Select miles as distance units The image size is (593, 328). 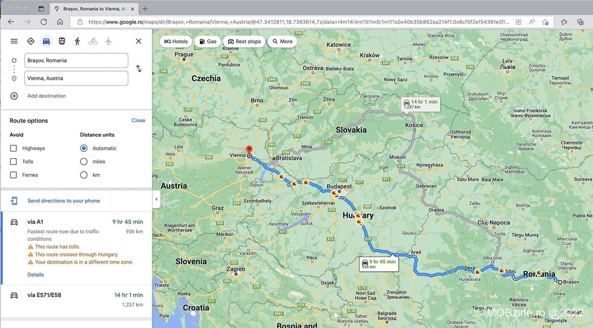[x=83, y=161]
